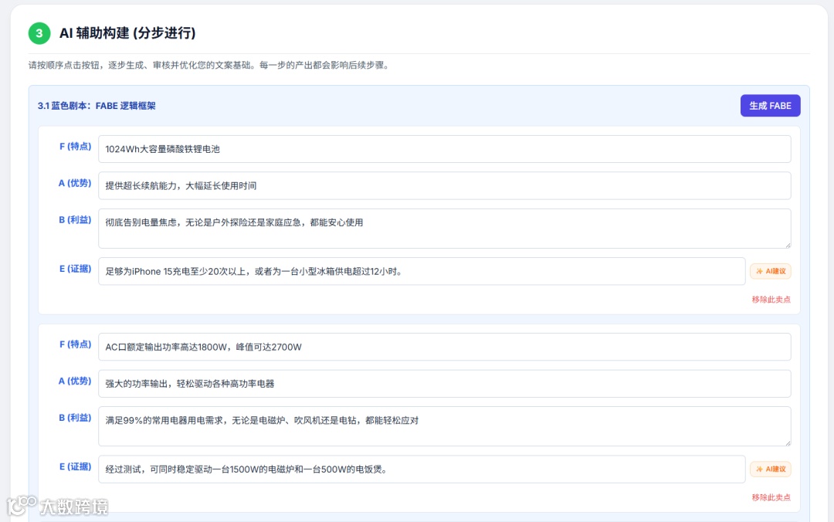
Task: Click E (证据) label of the battery card
Action: (x=75, y=269)
